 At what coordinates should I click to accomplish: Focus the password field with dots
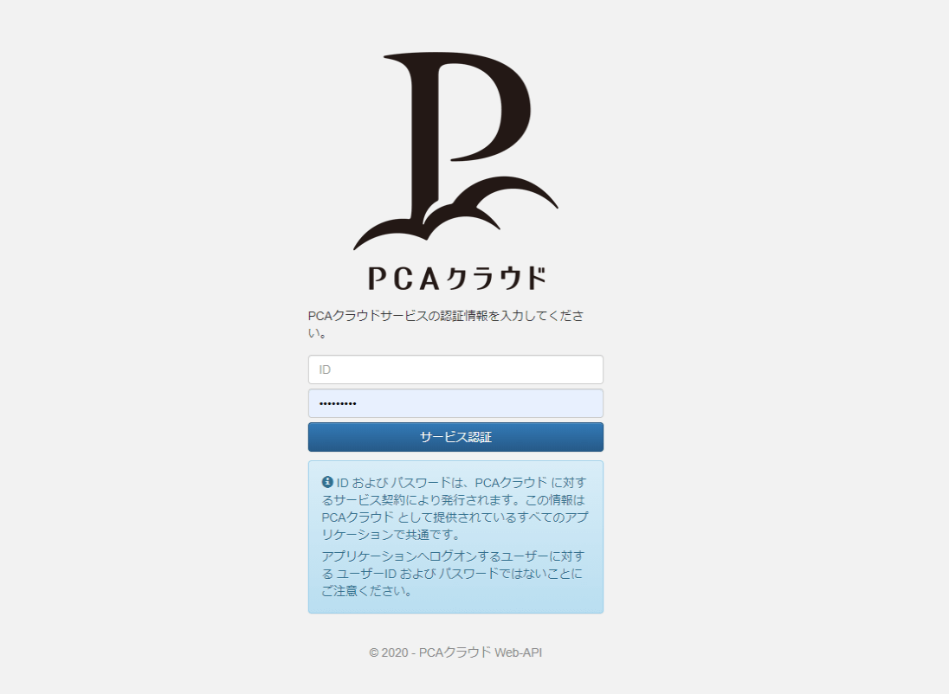pyautogui.click(x=455, y=403)
